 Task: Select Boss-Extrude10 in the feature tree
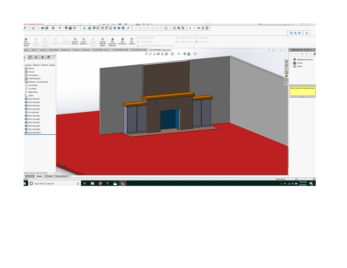pos(33,133)
